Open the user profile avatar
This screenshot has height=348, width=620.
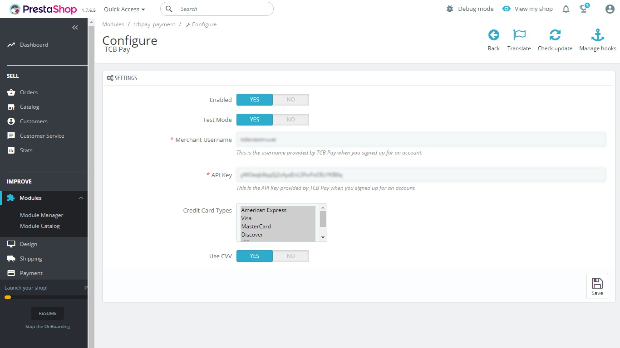coord(610,9)
